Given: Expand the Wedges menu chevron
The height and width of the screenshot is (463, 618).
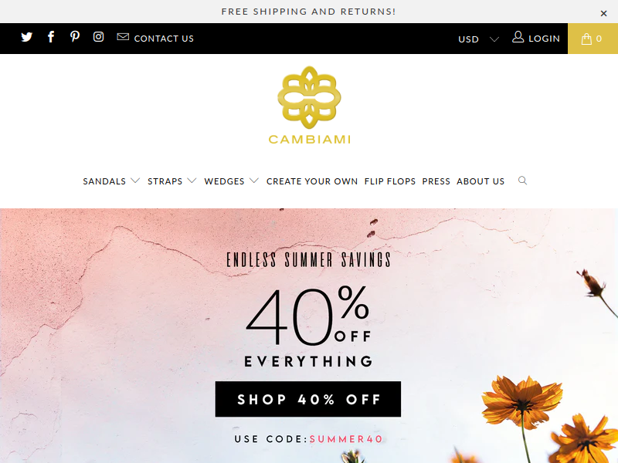Looking at the screenshot, I should [x=254, y=181].
